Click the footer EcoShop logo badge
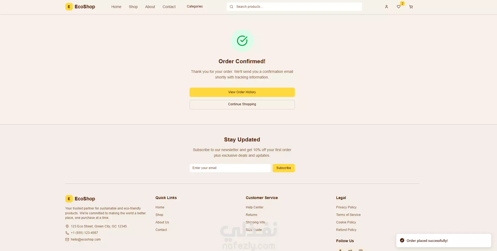The image size is (497, 251). tap(69, 199)
